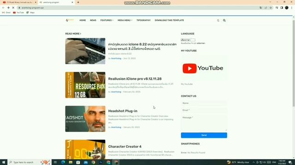This screenshot has height=165, width=295.
Task: Bookmark this page with the star icon
Action: coord(271,8)
